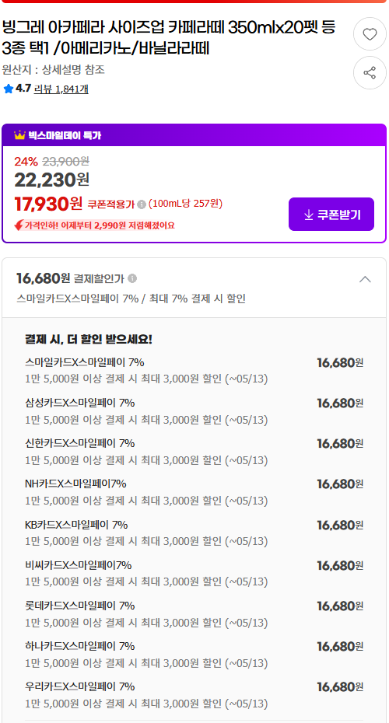Click the 쿠폰받기 coupon button
The width and height of the screenshot is (389, 723).
tap(331, 215)
